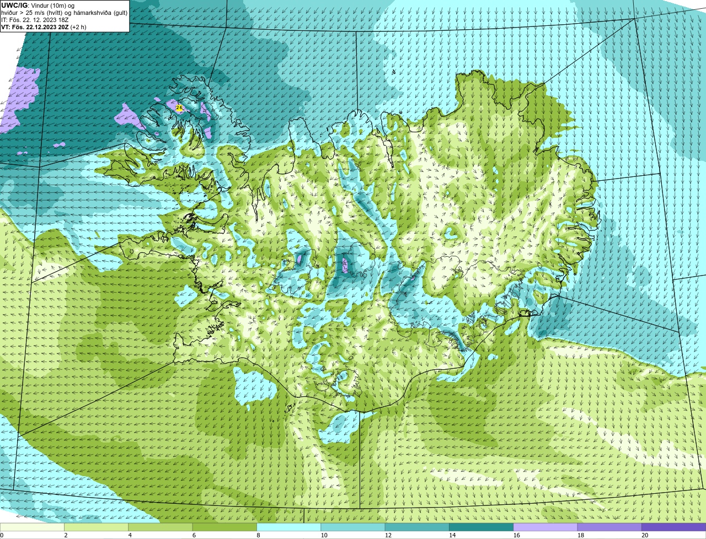Click the 4–6 m/s green legend swatch
Image resolution: width=706 pixels, height=539 pixels.
[x=161, y=527]
